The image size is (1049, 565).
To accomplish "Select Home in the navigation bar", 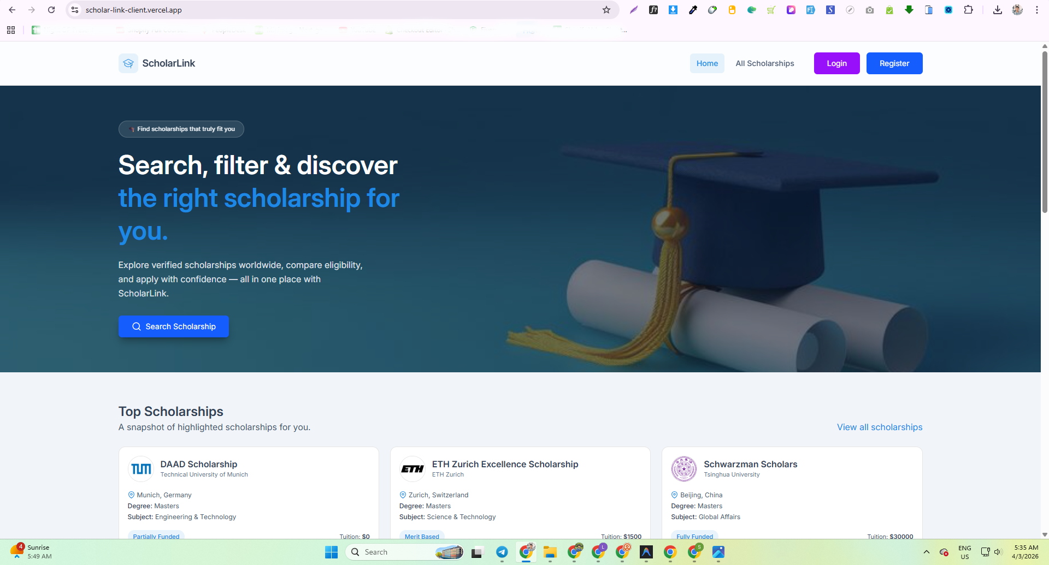I will pos(707,63).
